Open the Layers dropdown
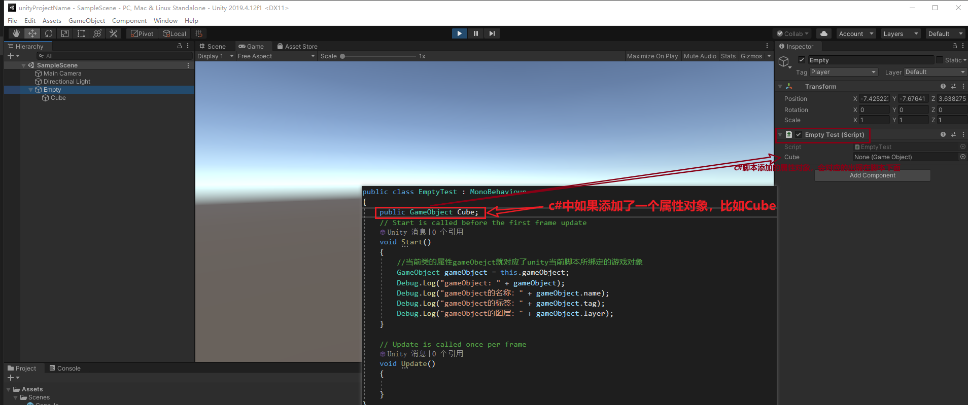 (901, 33)
